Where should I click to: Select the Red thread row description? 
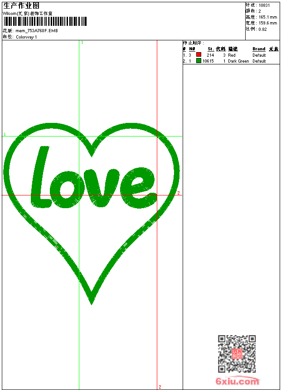point(232,55)
